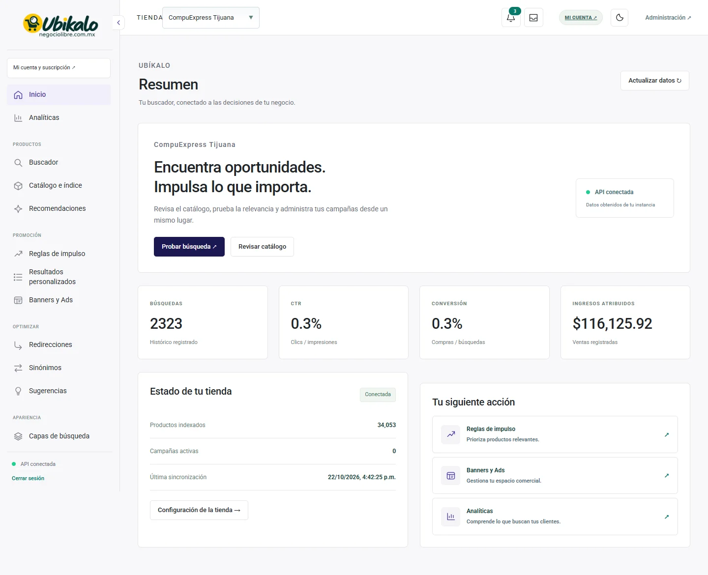The image size is (708, 575).
Task: Click the Banners y Ads card icon
Action: 451,476
